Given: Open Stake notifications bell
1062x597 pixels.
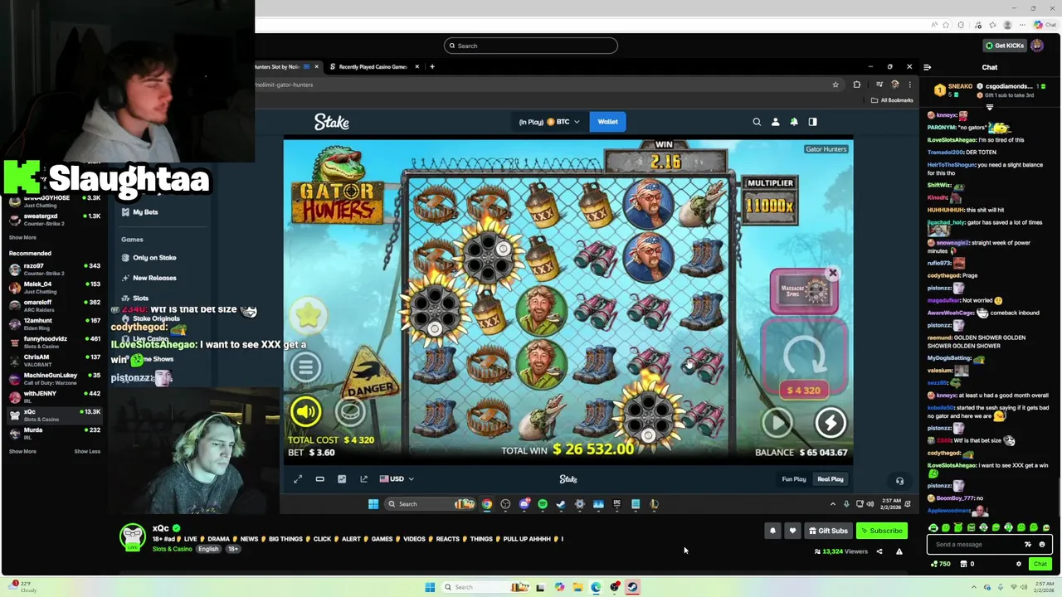Looking at the screenshot, I should pyautogui.click(x=794, y=122).
